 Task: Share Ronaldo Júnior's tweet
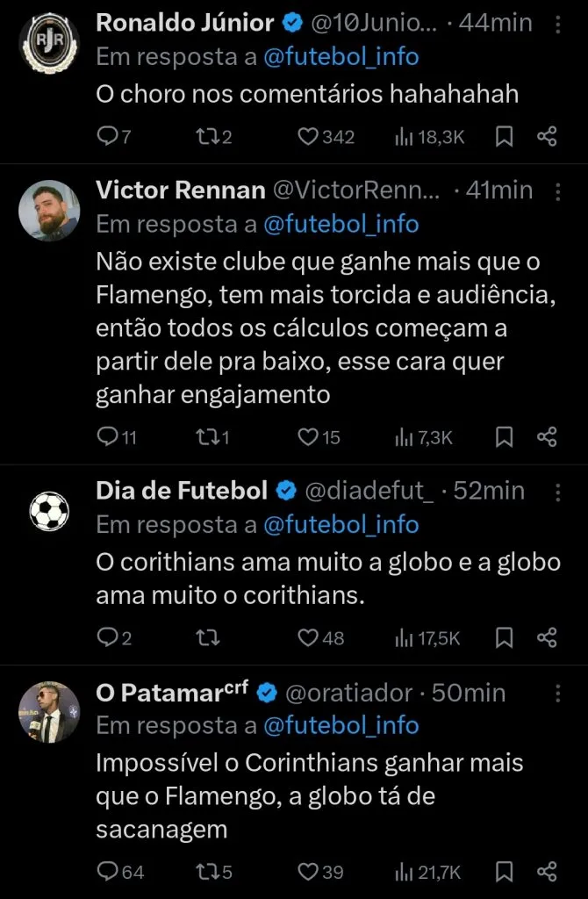pos(547,136)
